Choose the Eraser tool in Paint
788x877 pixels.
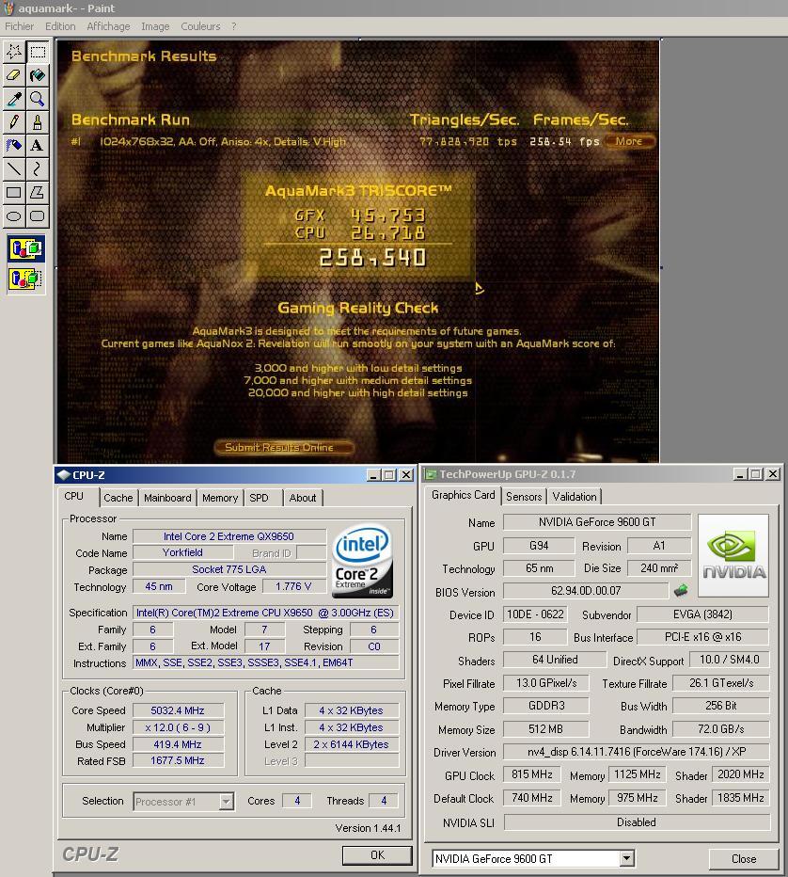(14, 75)
